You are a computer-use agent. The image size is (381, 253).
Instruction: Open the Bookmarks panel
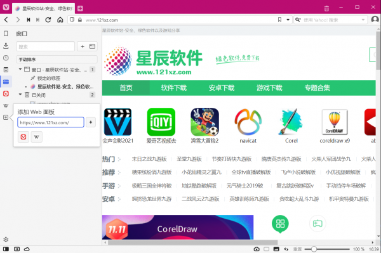tap(6, 34)
